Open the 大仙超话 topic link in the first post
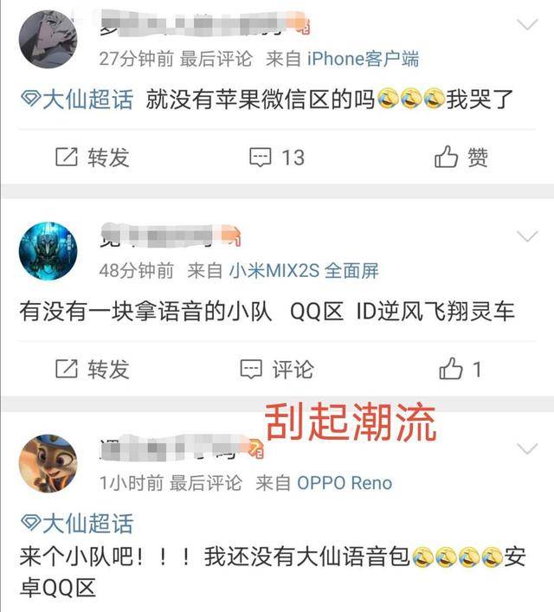 (x=87, y=100)
